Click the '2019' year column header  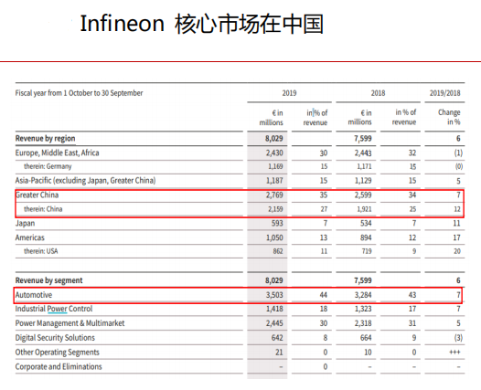(x=289, y=93)
